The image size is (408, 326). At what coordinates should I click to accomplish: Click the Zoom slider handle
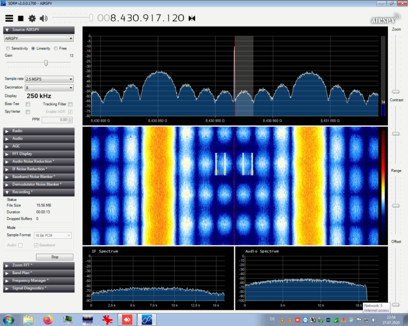tap(396, 91)
